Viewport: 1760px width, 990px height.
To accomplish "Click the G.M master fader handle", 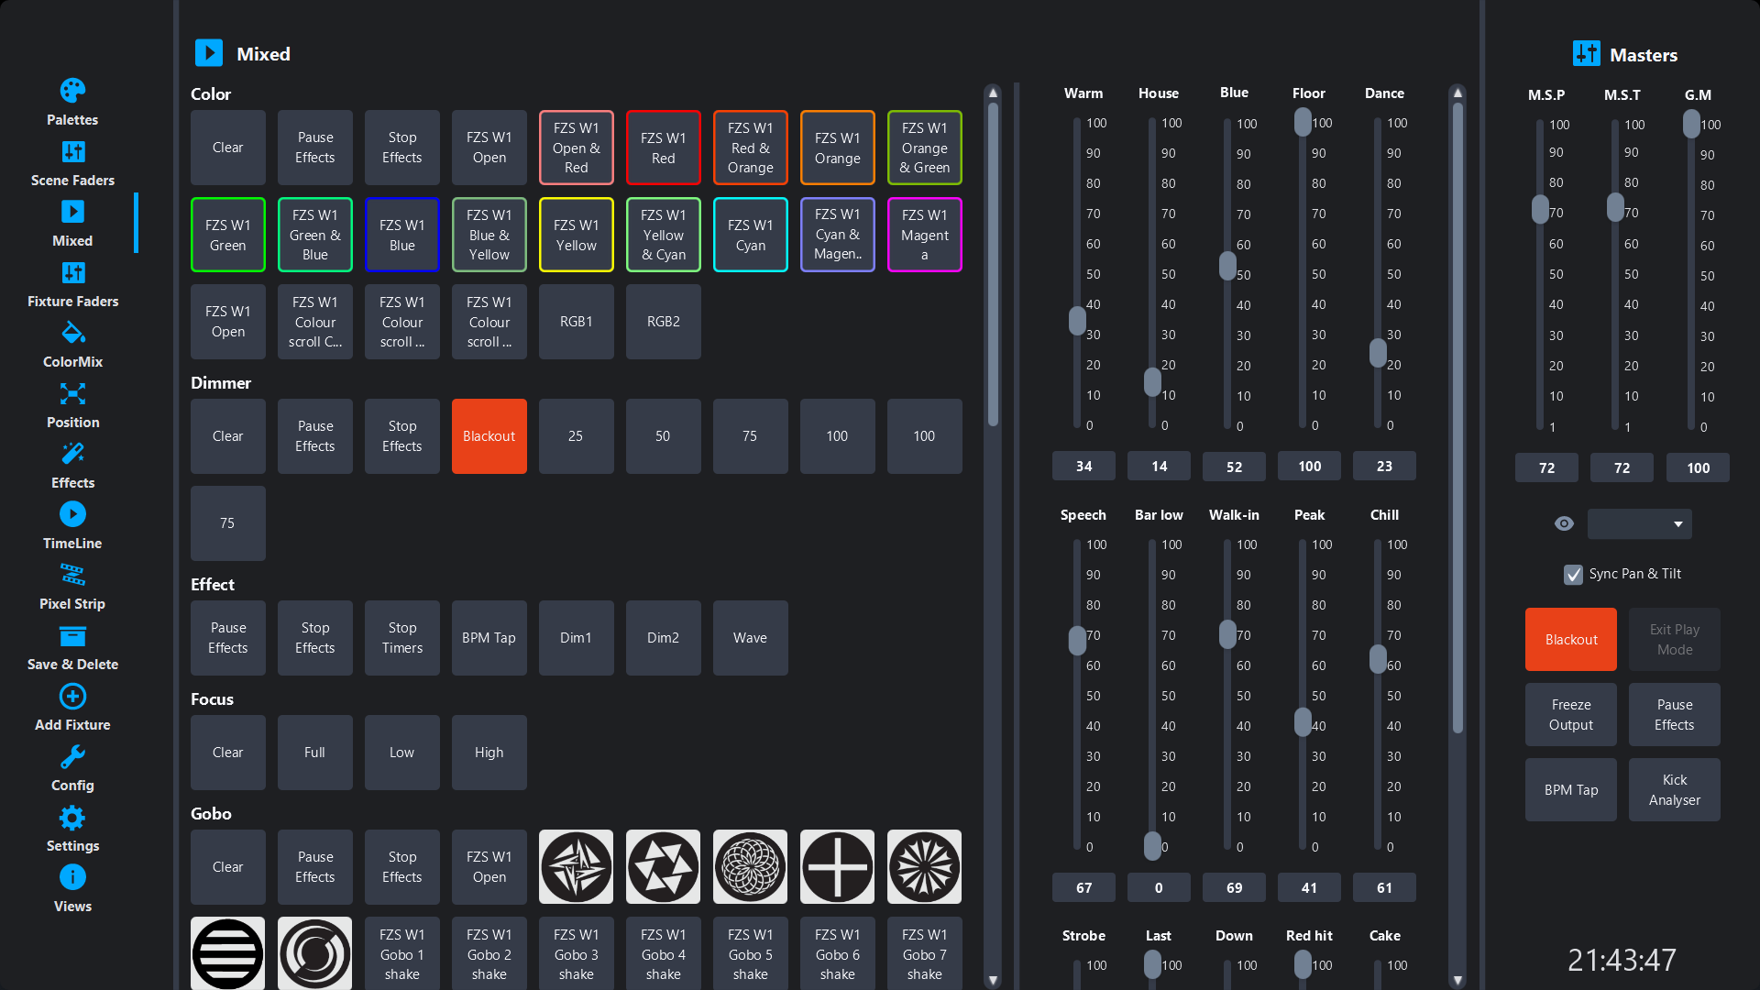I will [x=1691, y=125].
